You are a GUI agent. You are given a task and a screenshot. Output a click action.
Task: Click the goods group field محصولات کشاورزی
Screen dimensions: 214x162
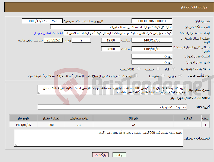tap(112, 107)
